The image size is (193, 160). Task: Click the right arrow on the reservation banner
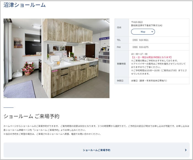coord(186,150)
